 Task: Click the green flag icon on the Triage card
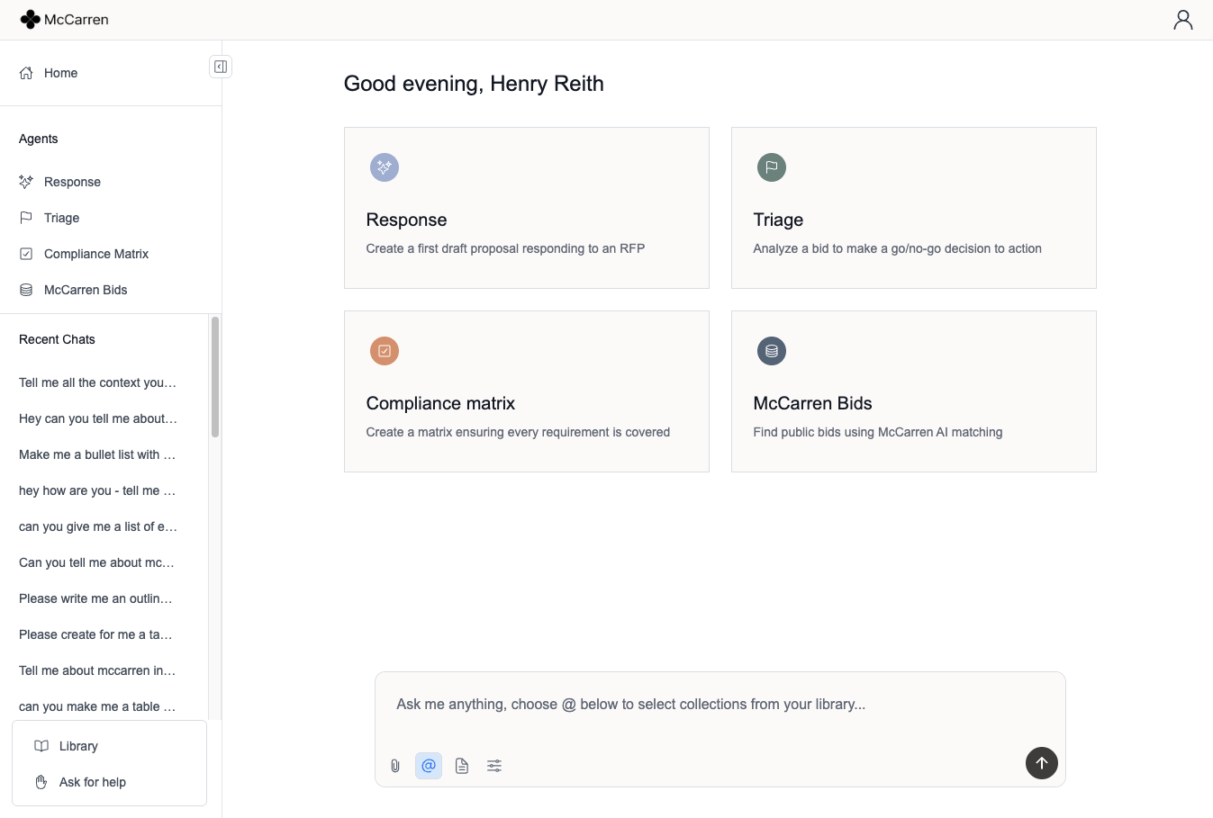pyautogui.click(x=772, y=167)
